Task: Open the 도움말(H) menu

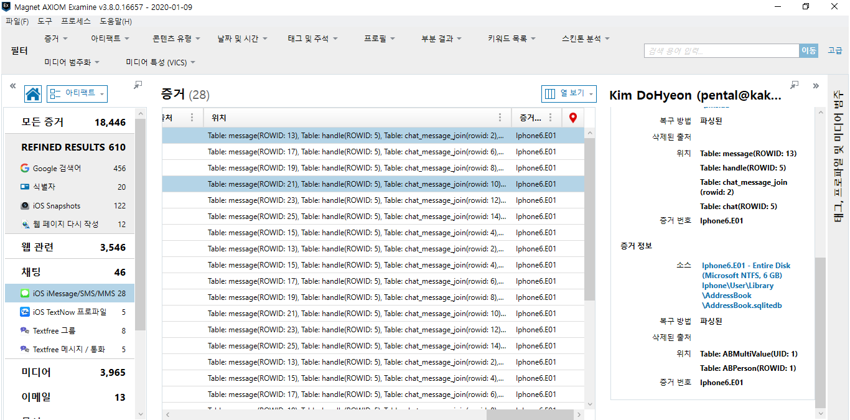Action: click(x=116, y=21)
